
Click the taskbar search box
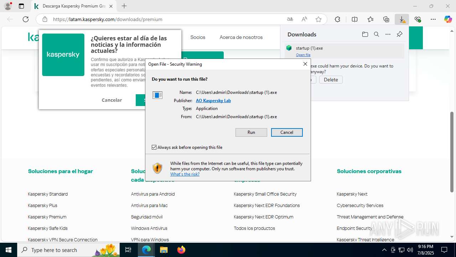pos(68,250)
